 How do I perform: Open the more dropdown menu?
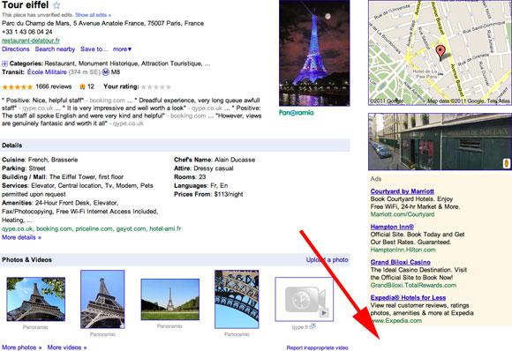122,49
